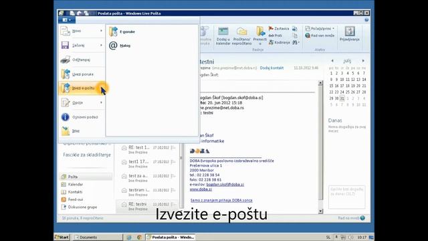Viewport: 428px width, 241px height.
Task: Open the Opcije options entry
Action: click(82, 102)
